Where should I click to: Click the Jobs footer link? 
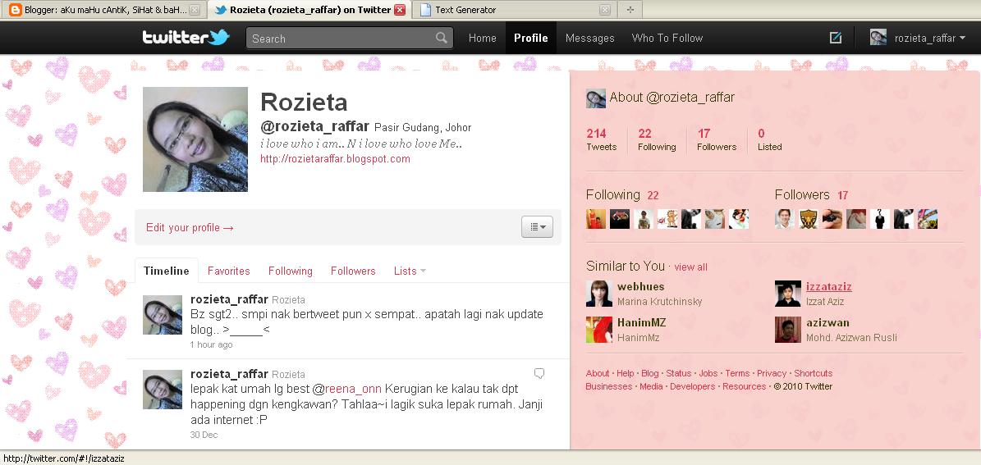tap(708, 373)
